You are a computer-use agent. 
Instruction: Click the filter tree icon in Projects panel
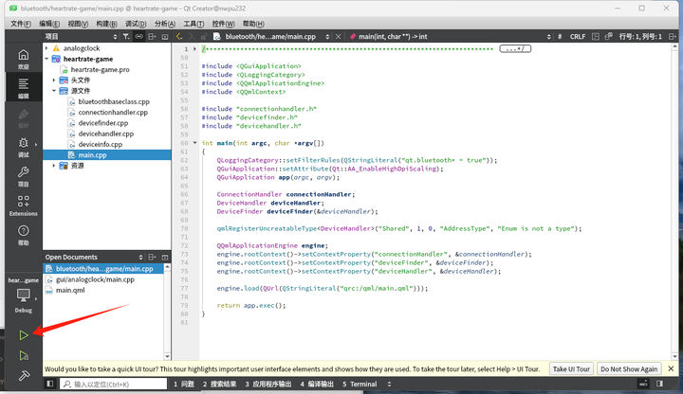coord(125,36)
